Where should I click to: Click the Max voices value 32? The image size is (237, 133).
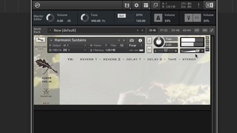122,45
